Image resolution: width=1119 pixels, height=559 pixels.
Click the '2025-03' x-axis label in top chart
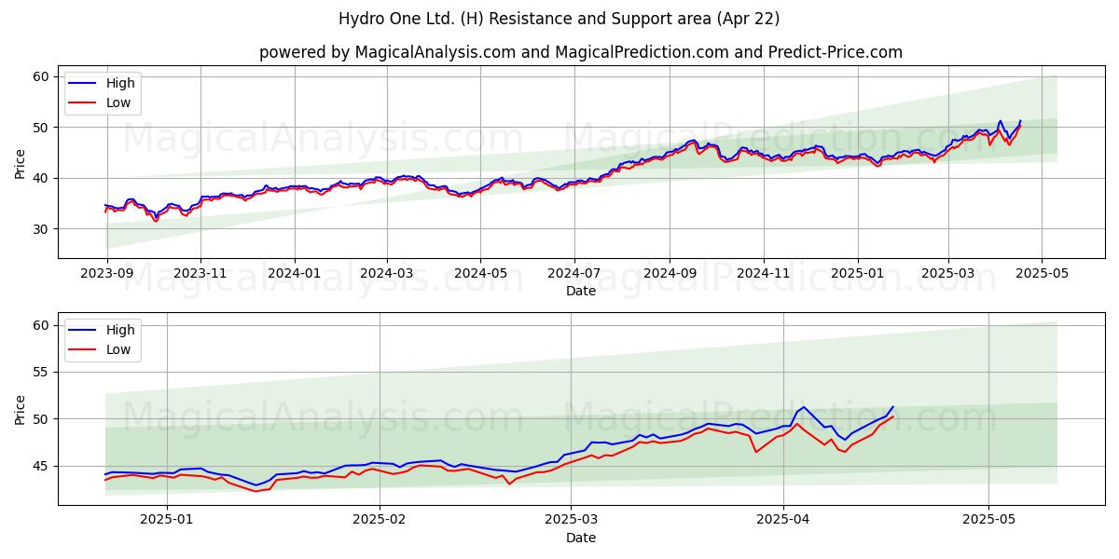948,274
